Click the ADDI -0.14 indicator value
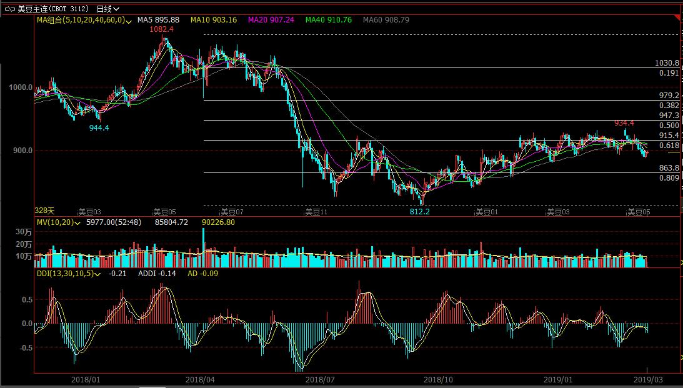 157,274
